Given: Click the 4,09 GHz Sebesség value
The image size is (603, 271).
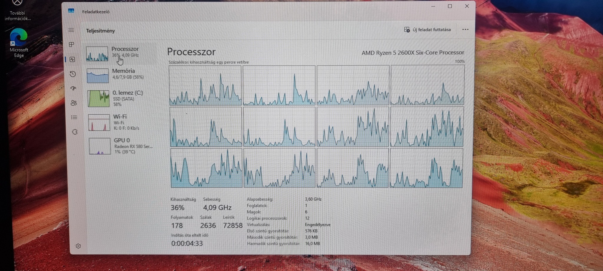Looking at the screenshot, I should (x=217, y=208).
